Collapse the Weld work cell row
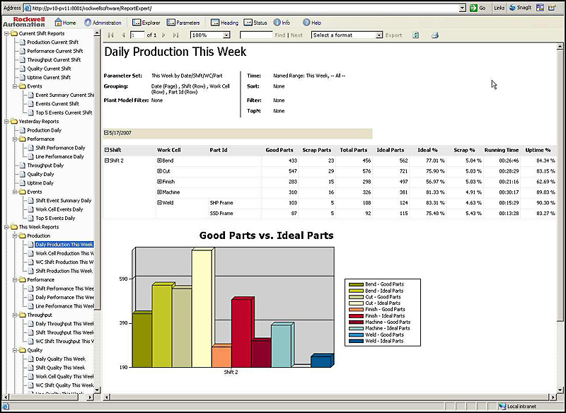The height and width of the screenshot is (413, 566). pyautogui.click(x=159, y=202)
